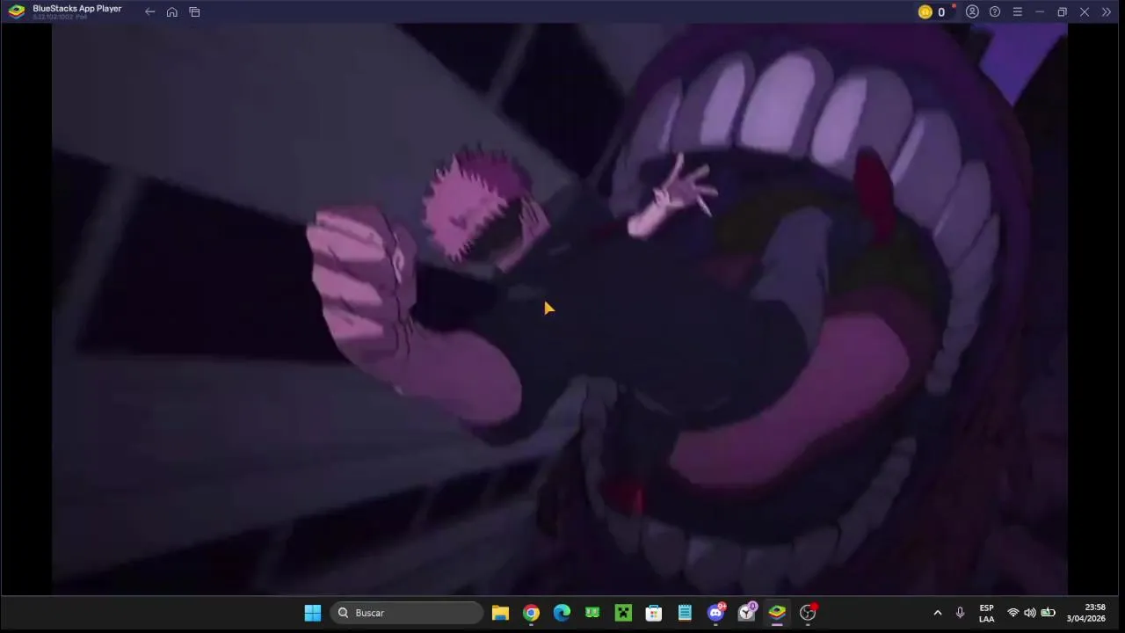The width and height of the screenshot is (1125, 633).
Task: Open the green app next to Edge
Action: click(x=592, y=613)
